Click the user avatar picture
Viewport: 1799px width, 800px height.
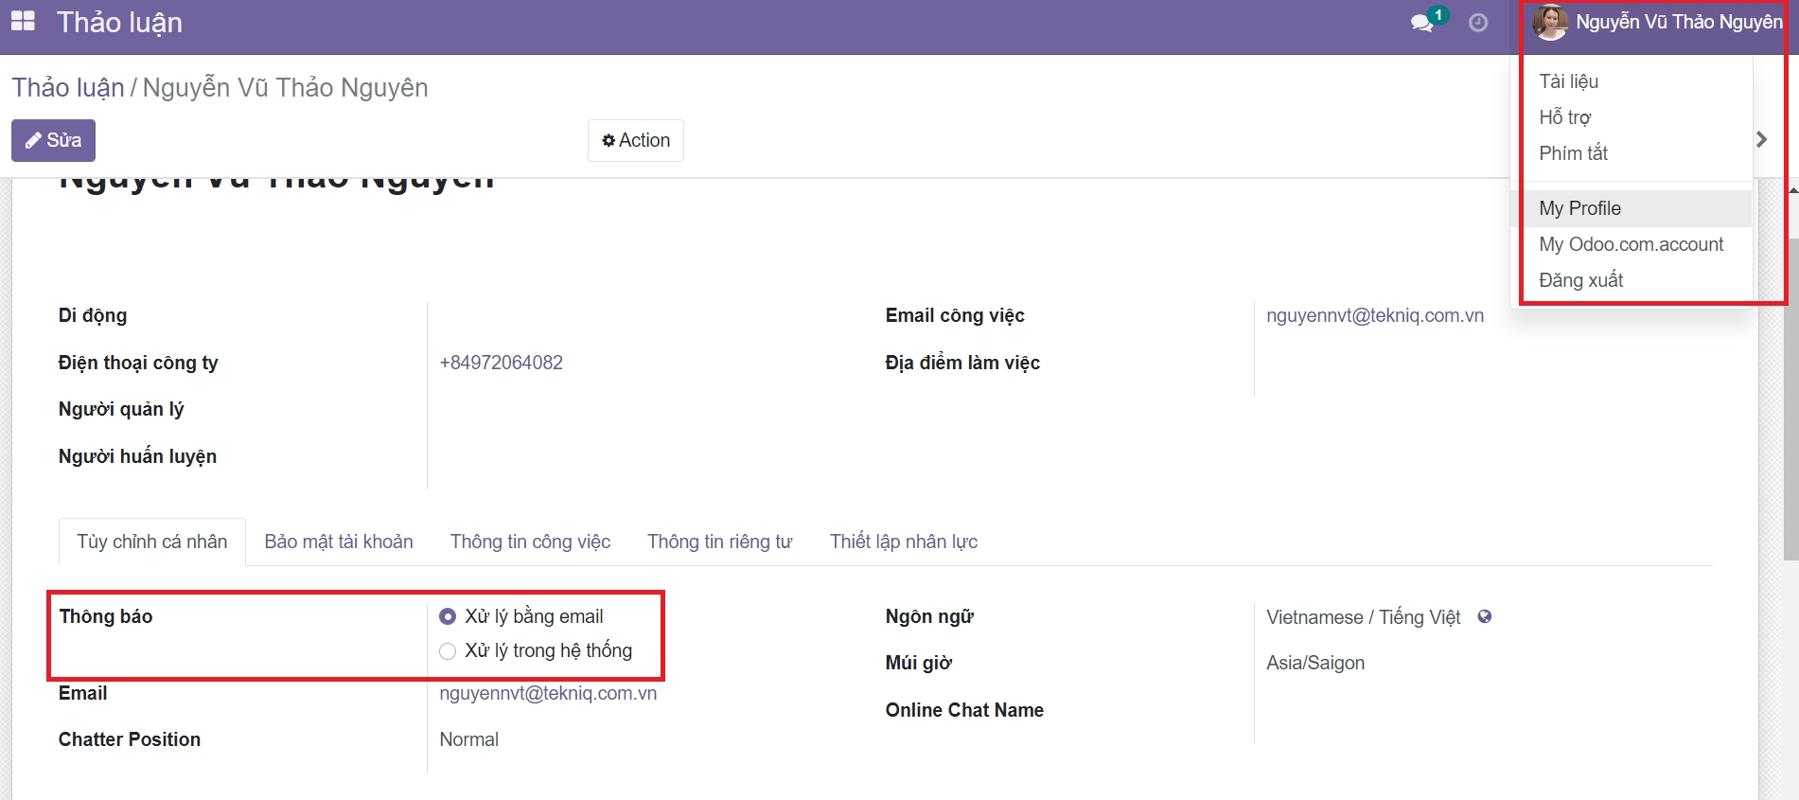click(1549, 23)
